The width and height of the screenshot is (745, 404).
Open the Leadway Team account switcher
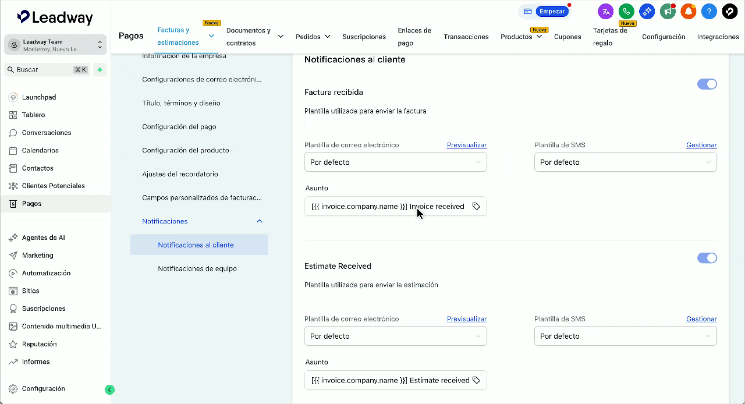click(56, 45)
